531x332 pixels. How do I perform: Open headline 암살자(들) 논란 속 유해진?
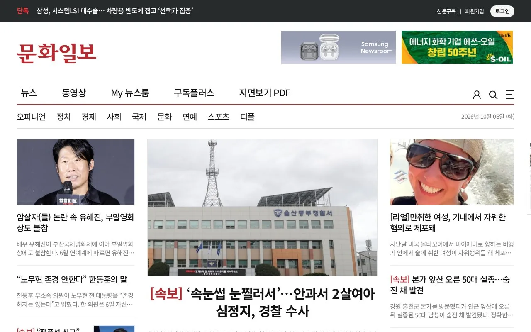point(76,222)
